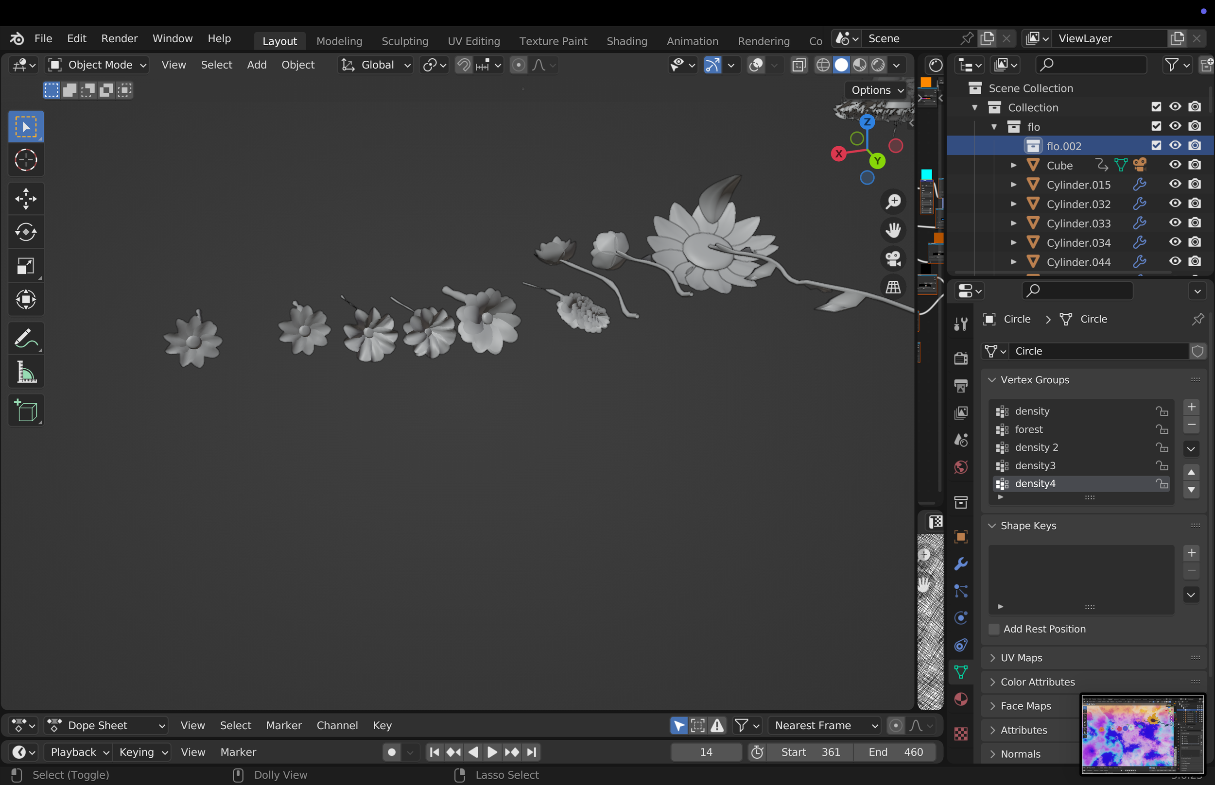1215x785 pixels.
Task: Choose the Measure tool
Action: tap(25, 372)
